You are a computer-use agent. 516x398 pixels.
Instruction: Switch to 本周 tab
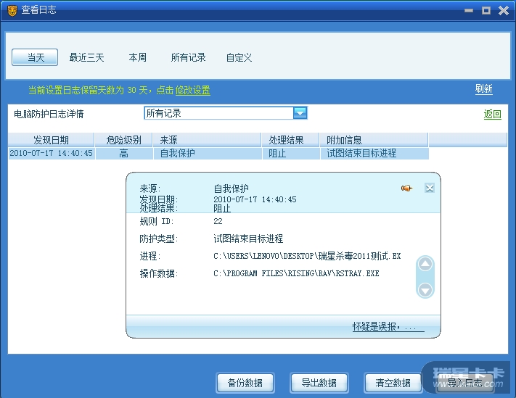138,57
